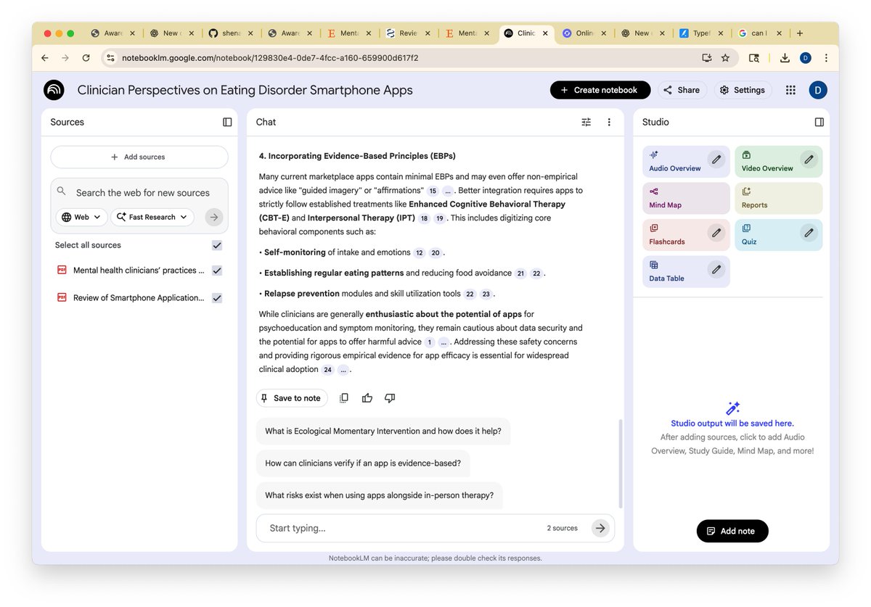Open citation 18 next to CBT-E

click(425, 218)
